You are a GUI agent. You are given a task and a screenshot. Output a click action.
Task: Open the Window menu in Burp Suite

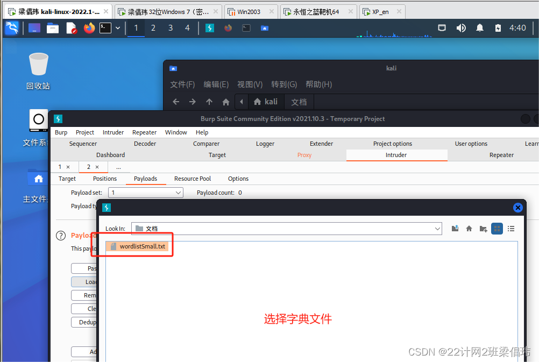[176, 132]
